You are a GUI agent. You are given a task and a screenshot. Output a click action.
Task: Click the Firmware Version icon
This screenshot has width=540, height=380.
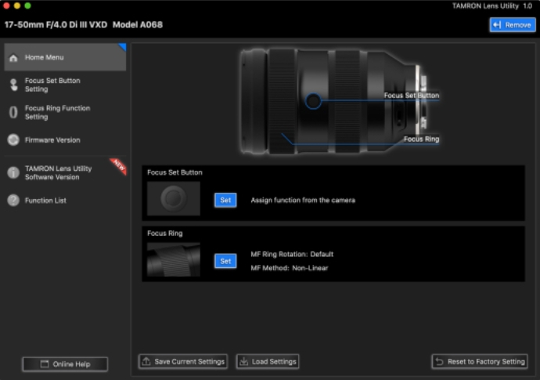point(13,140)
